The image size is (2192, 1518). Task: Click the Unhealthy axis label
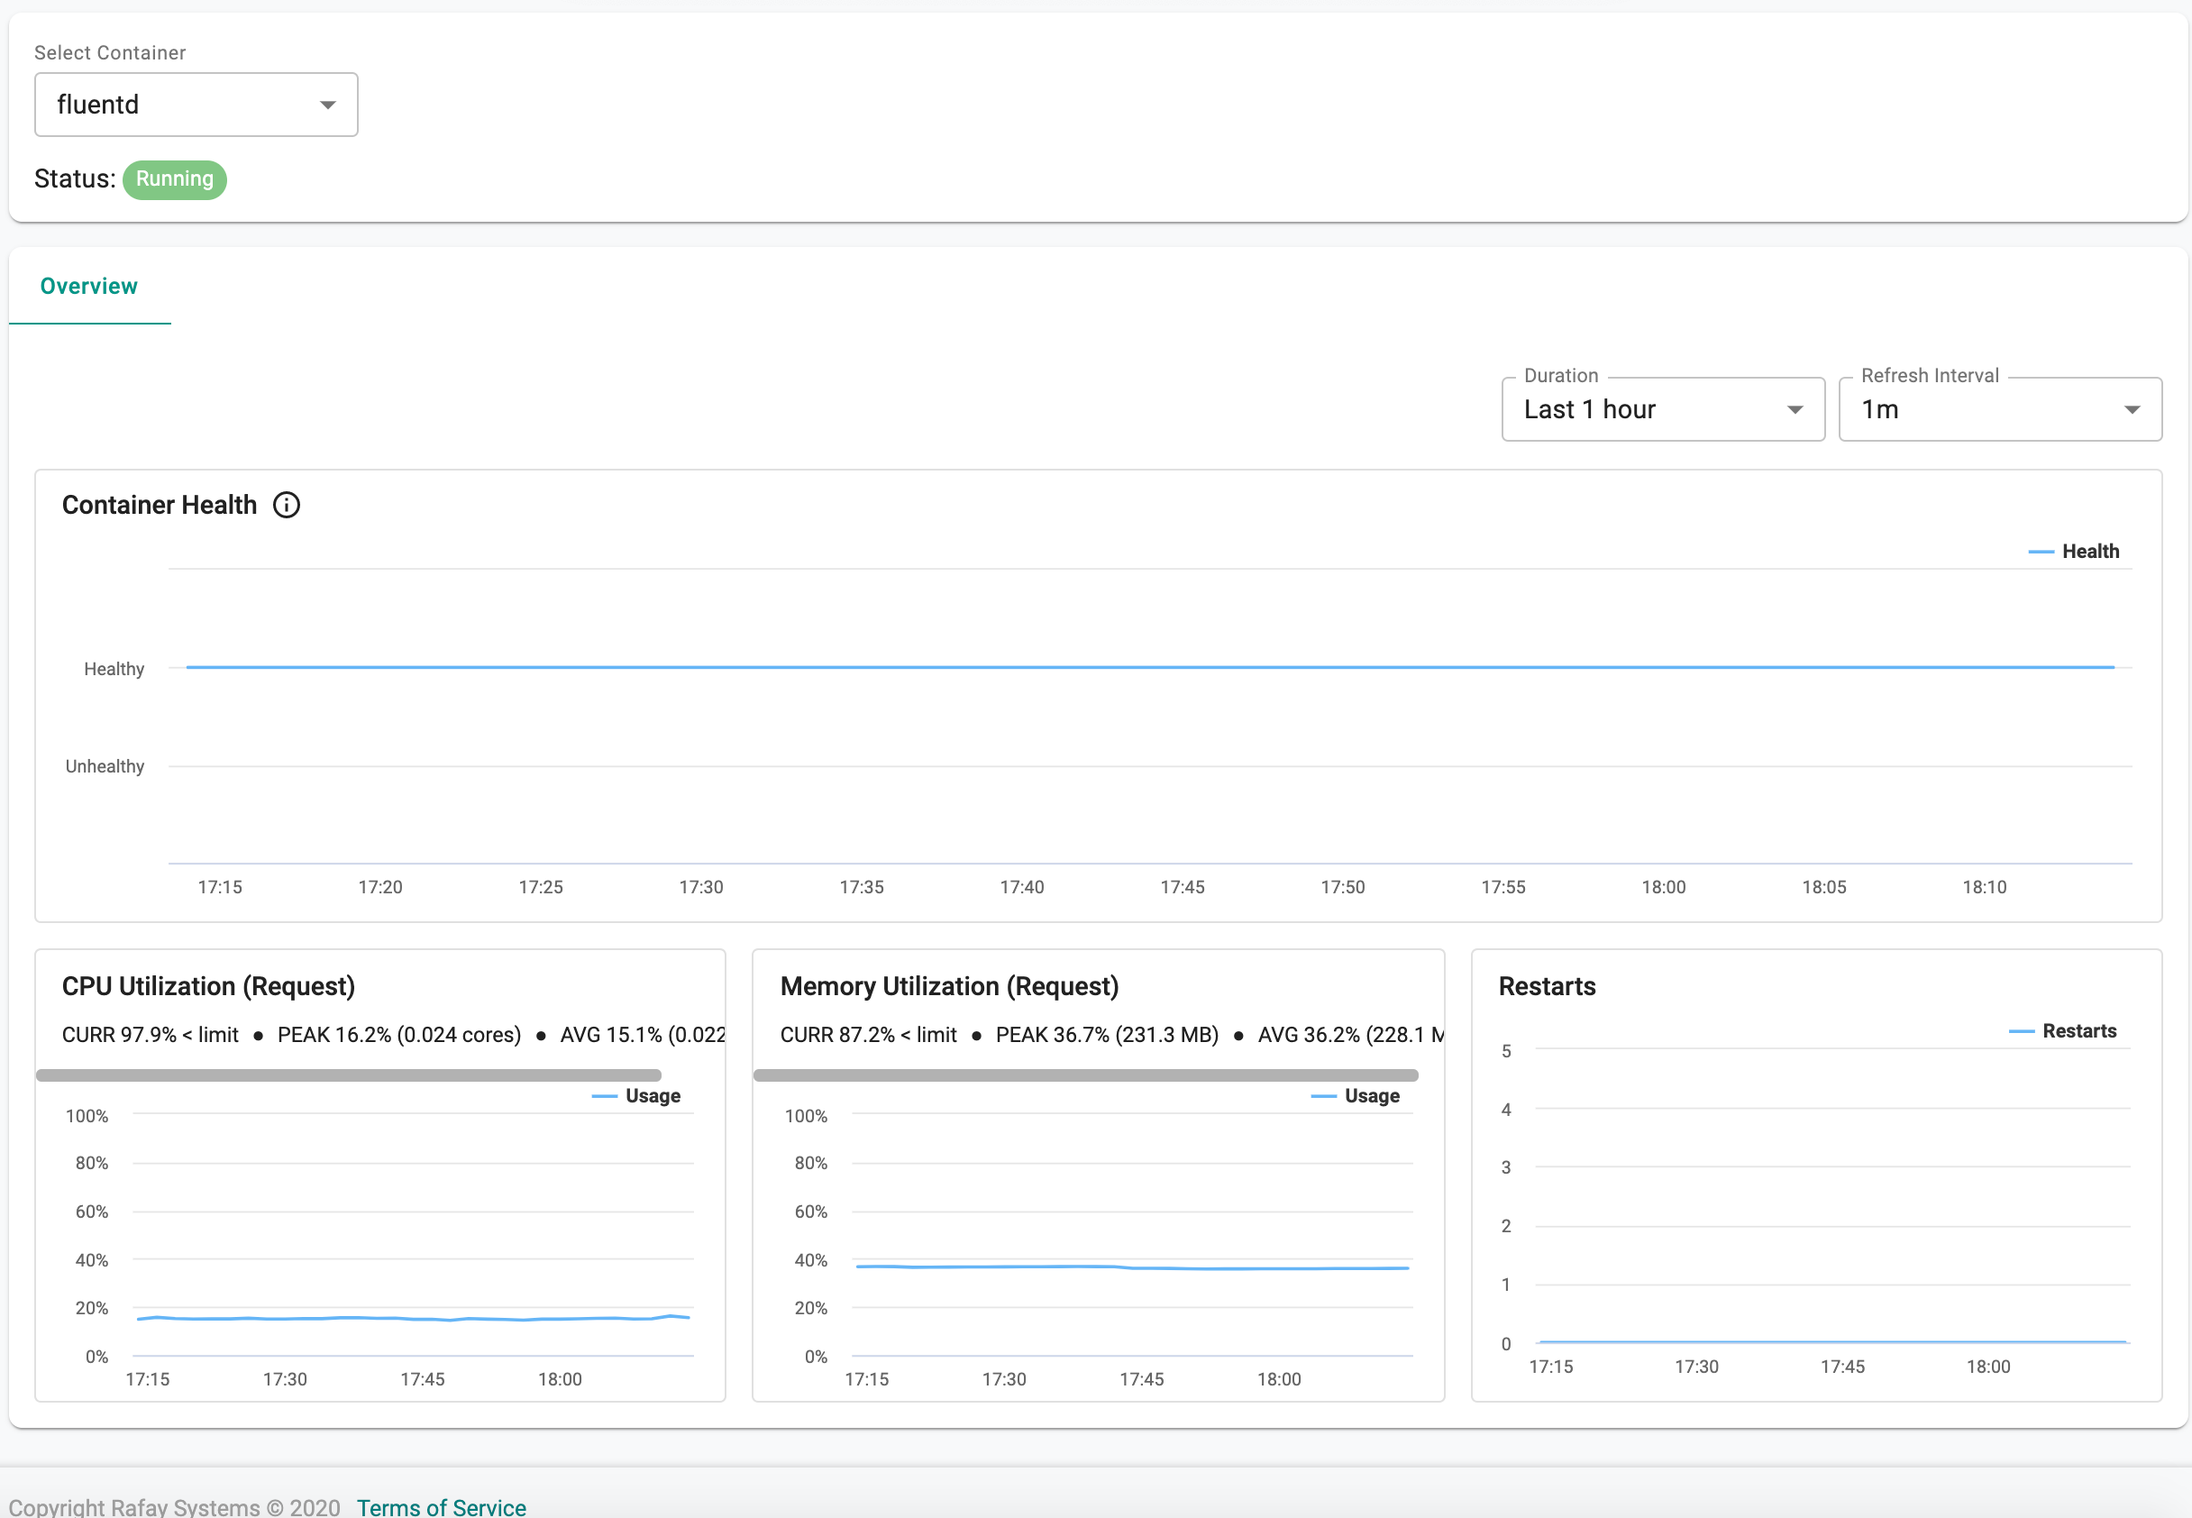pyautogui.click(x=105, y=766)
